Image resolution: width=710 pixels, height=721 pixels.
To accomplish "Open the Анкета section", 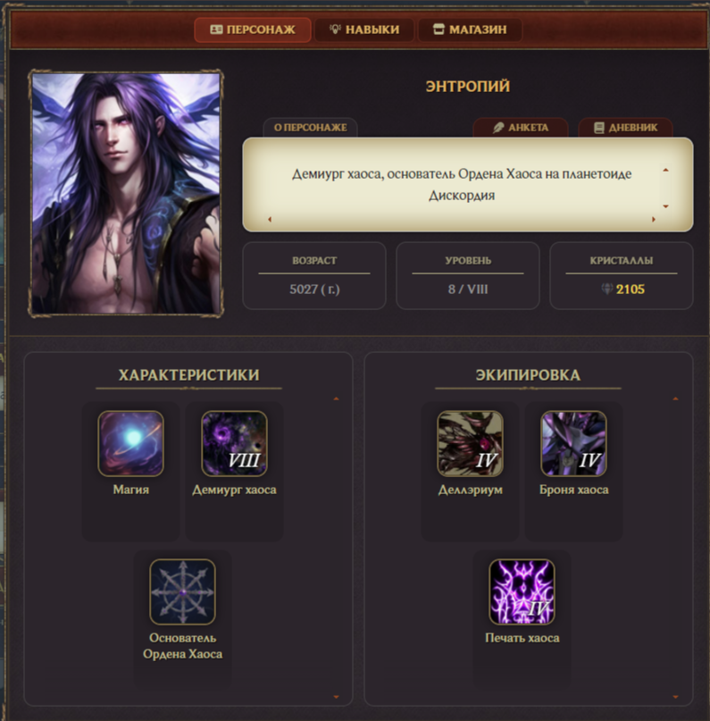I will 521,128.
